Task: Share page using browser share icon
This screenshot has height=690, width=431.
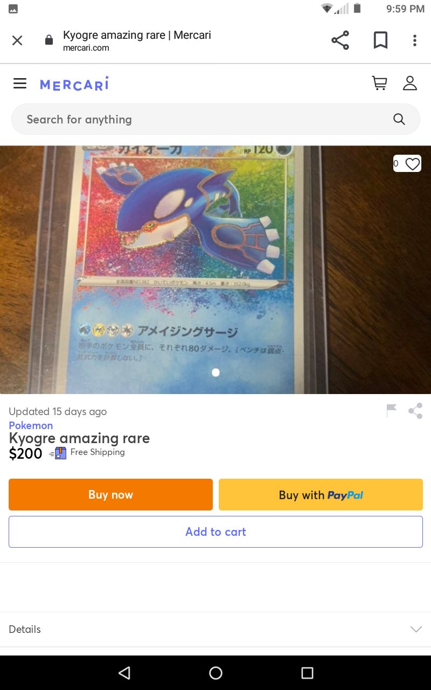Action: (x=340, y=40)
